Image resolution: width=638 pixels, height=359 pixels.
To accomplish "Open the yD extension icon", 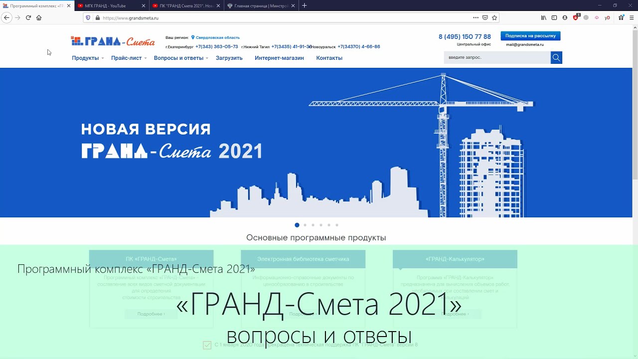I will [607, 17].
